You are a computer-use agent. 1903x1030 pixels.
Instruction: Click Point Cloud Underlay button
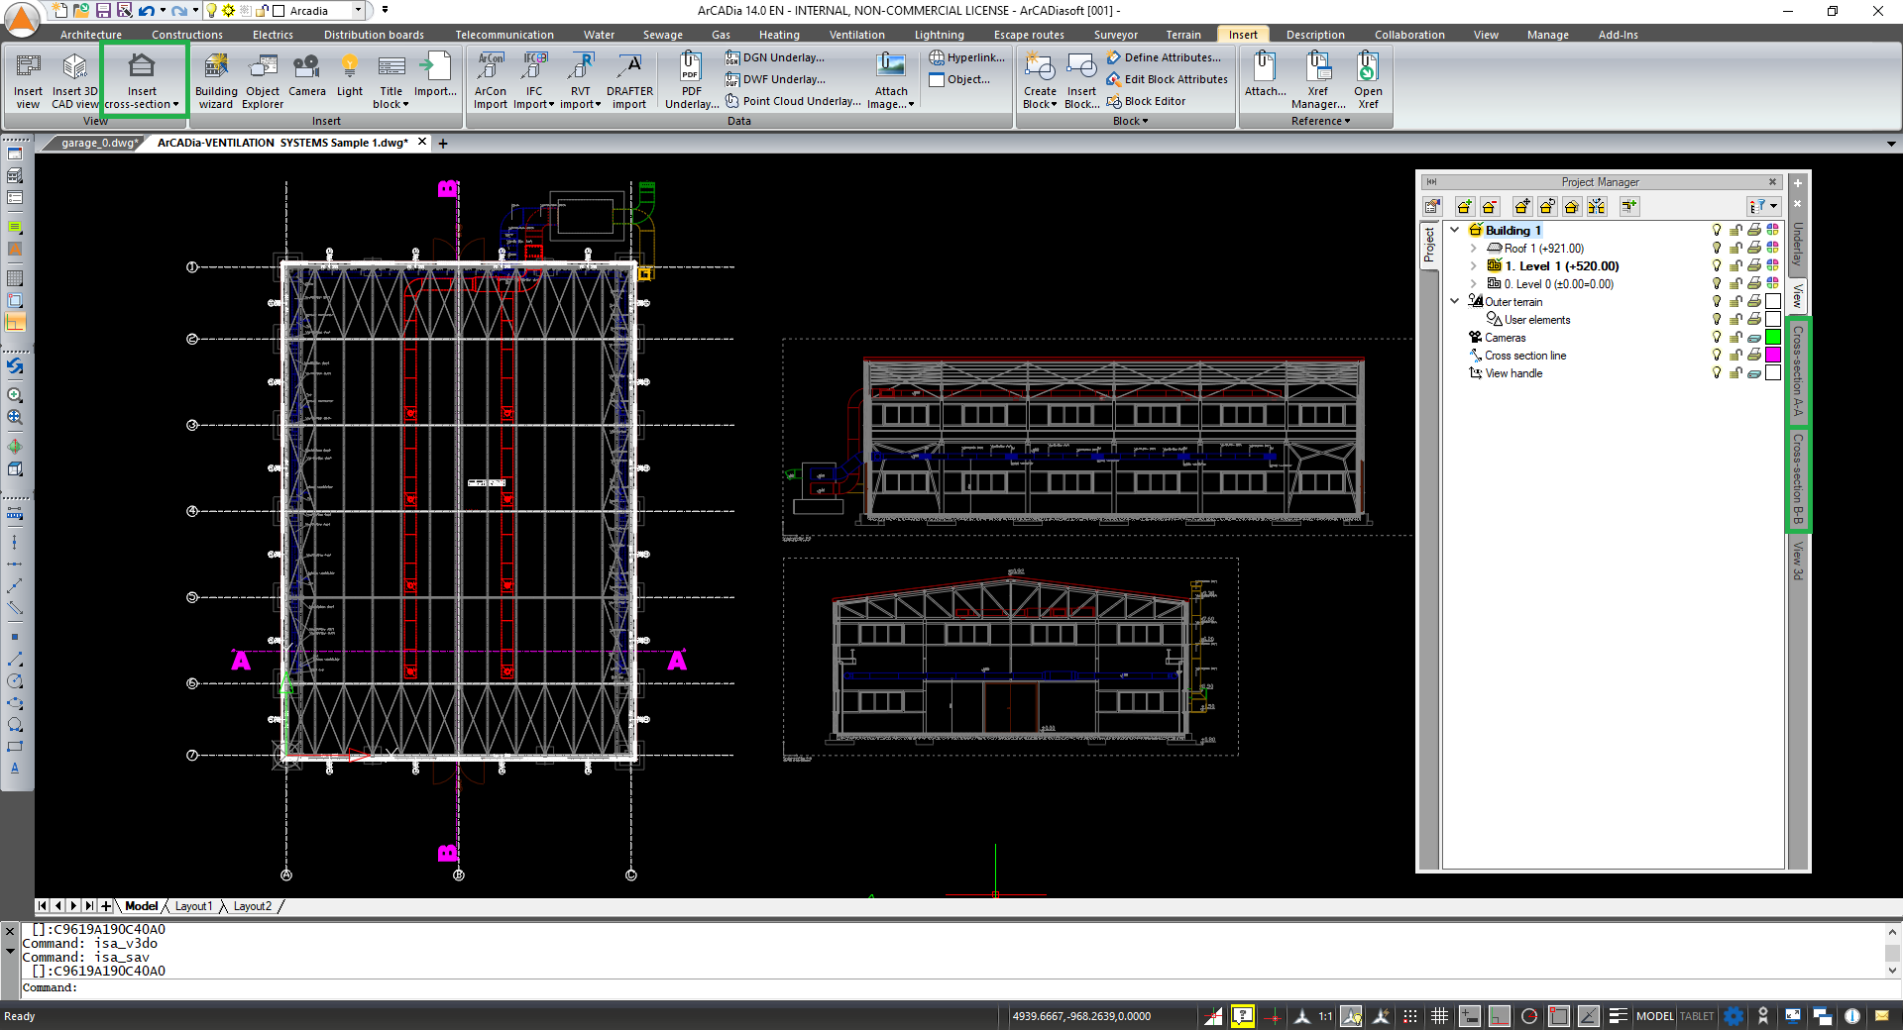pyautogui.click(x=793, y=101)
